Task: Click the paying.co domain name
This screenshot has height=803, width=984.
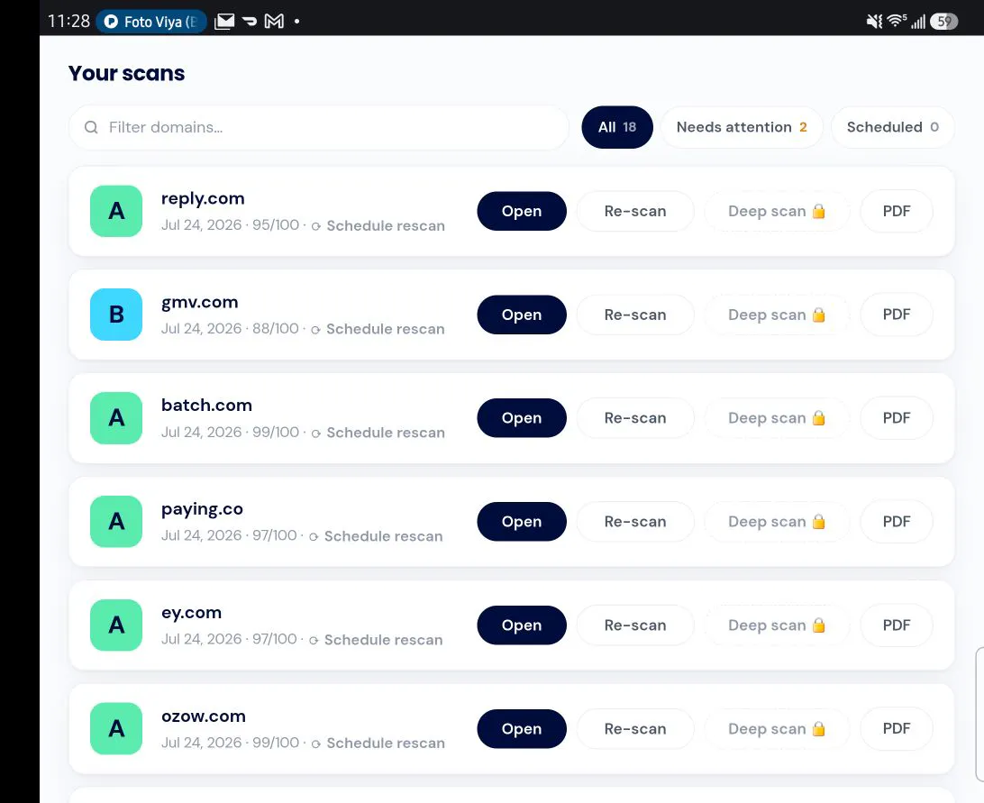Action: tap(202, 510)
